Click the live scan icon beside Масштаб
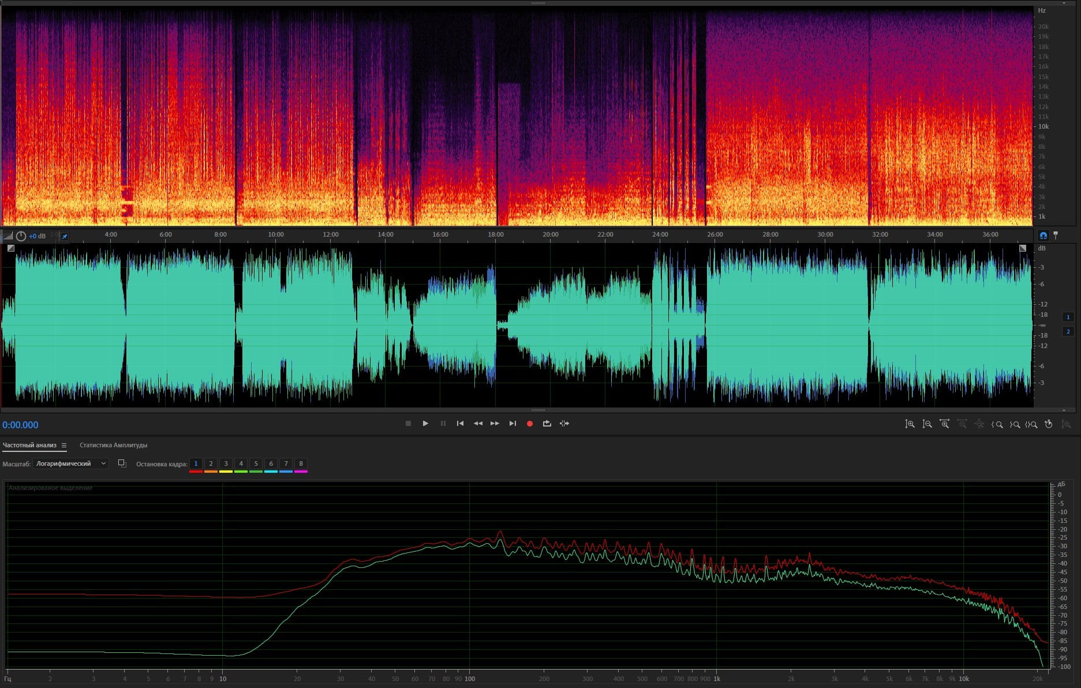 (122, 463)
